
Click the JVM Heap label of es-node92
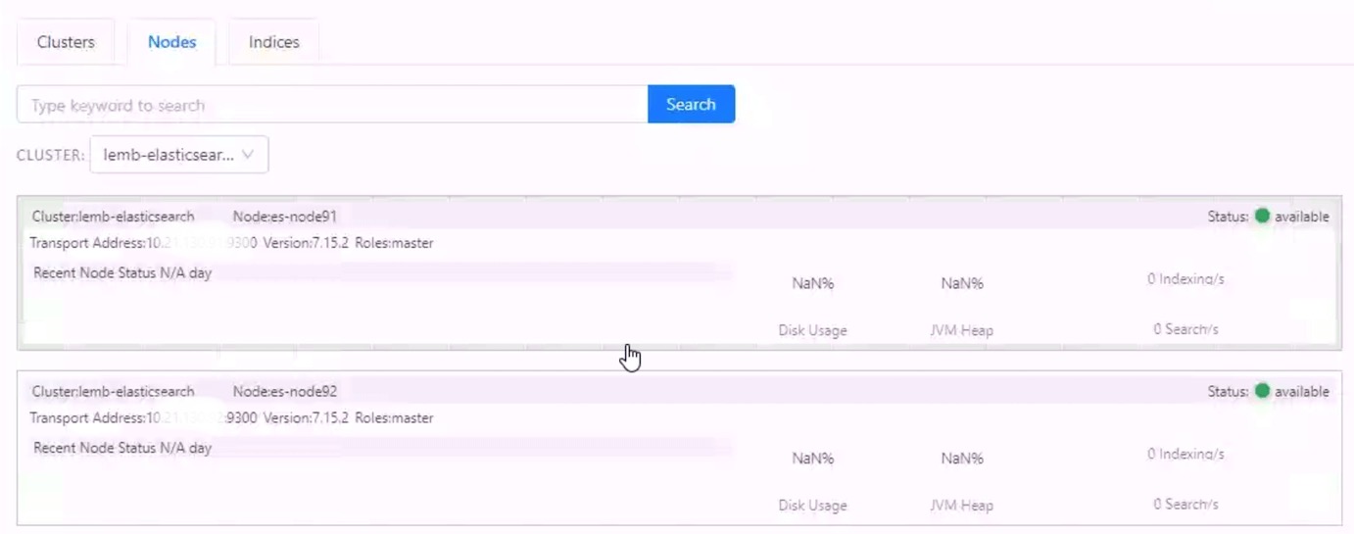point(961,506)
